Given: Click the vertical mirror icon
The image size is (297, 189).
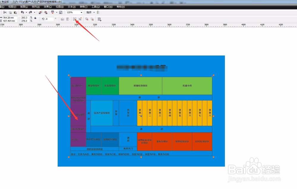Looking at the screenshot, I should point(68,19).
